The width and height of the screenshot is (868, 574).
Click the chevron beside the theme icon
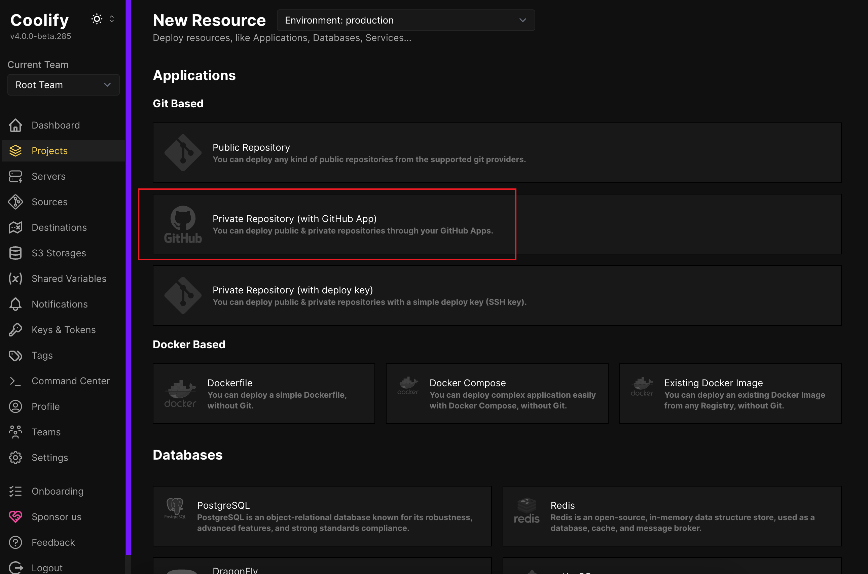[112, 19]
